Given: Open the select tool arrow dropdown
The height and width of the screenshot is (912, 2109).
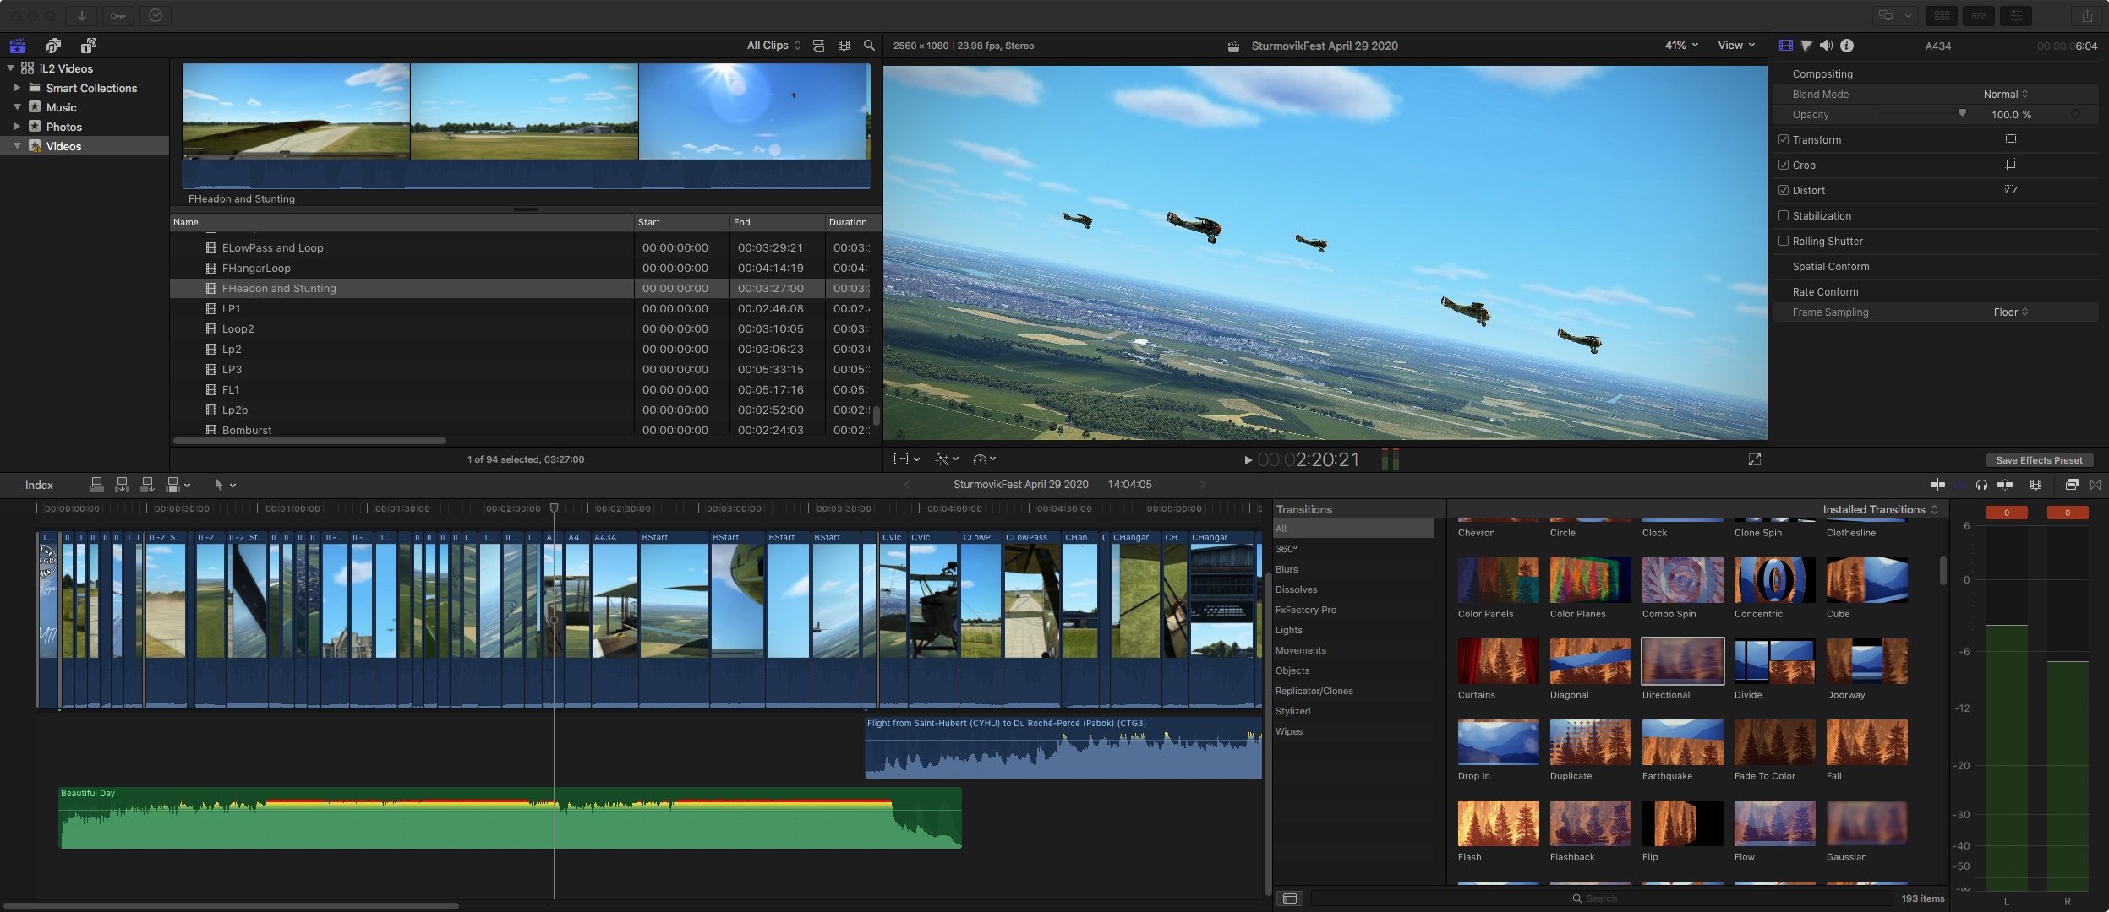Looking at the screenshot, I should 225,485.
